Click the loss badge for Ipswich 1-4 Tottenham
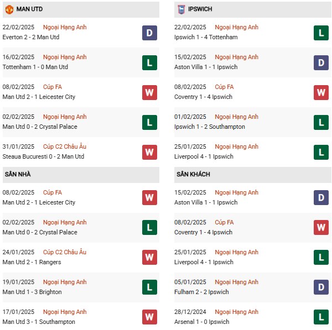 click(321, 33)
